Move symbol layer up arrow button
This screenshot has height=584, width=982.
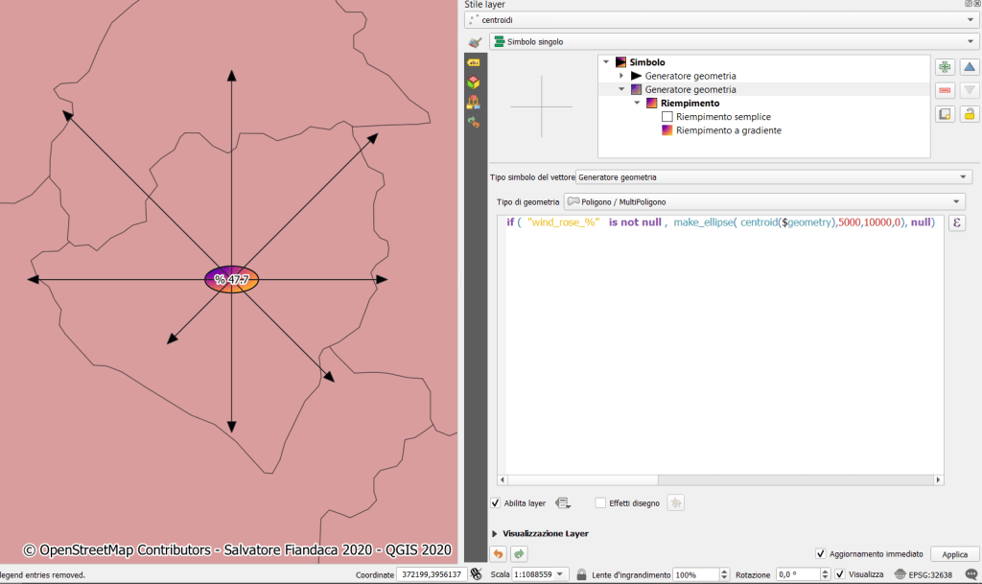pyautogui.click(x=970, y=67)
